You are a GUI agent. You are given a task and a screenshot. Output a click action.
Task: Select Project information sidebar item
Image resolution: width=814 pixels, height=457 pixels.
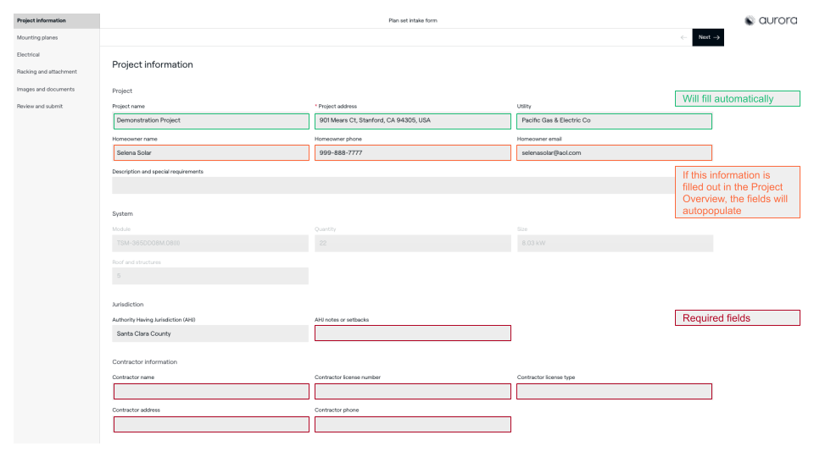tap(42, 20)
